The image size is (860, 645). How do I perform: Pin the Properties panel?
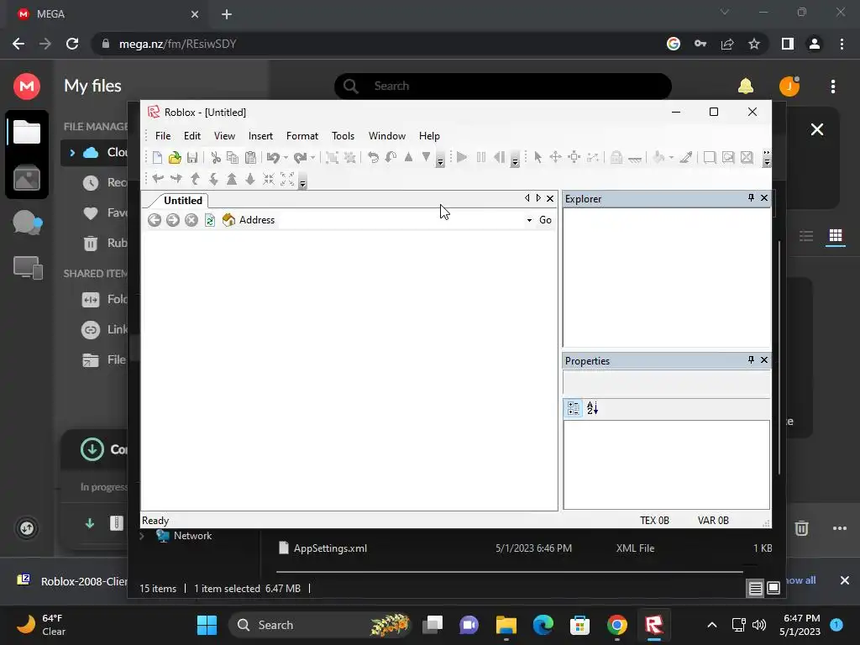[x=751, y=359]
